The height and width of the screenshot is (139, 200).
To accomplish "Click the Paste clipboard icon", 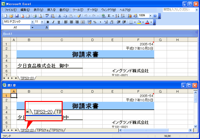I will click(71, 16).
